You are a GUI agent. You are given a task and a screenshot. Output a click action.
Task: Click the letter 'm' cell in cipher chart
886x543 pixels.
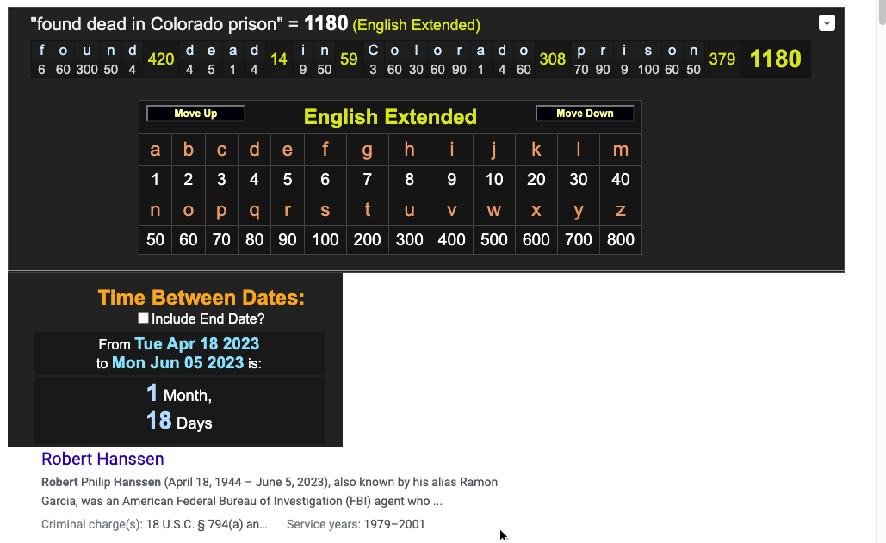620,150
